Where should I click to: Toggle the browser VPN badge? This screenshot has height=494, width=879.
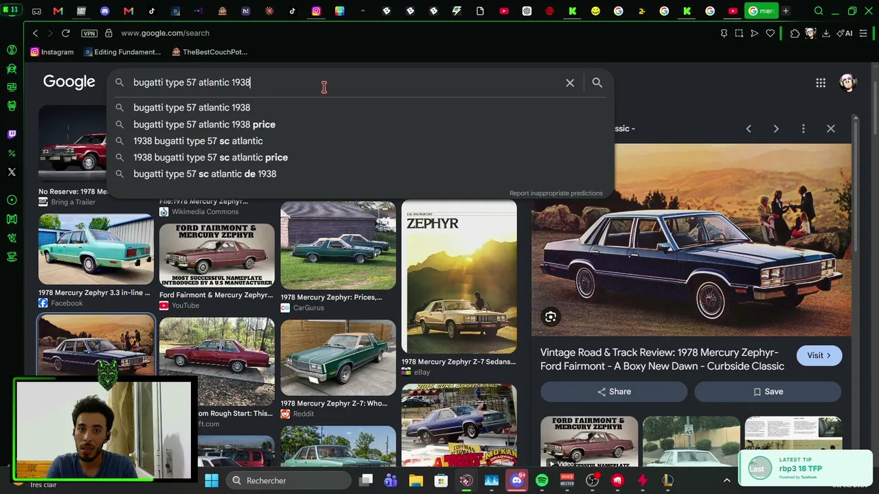(89, 33)
